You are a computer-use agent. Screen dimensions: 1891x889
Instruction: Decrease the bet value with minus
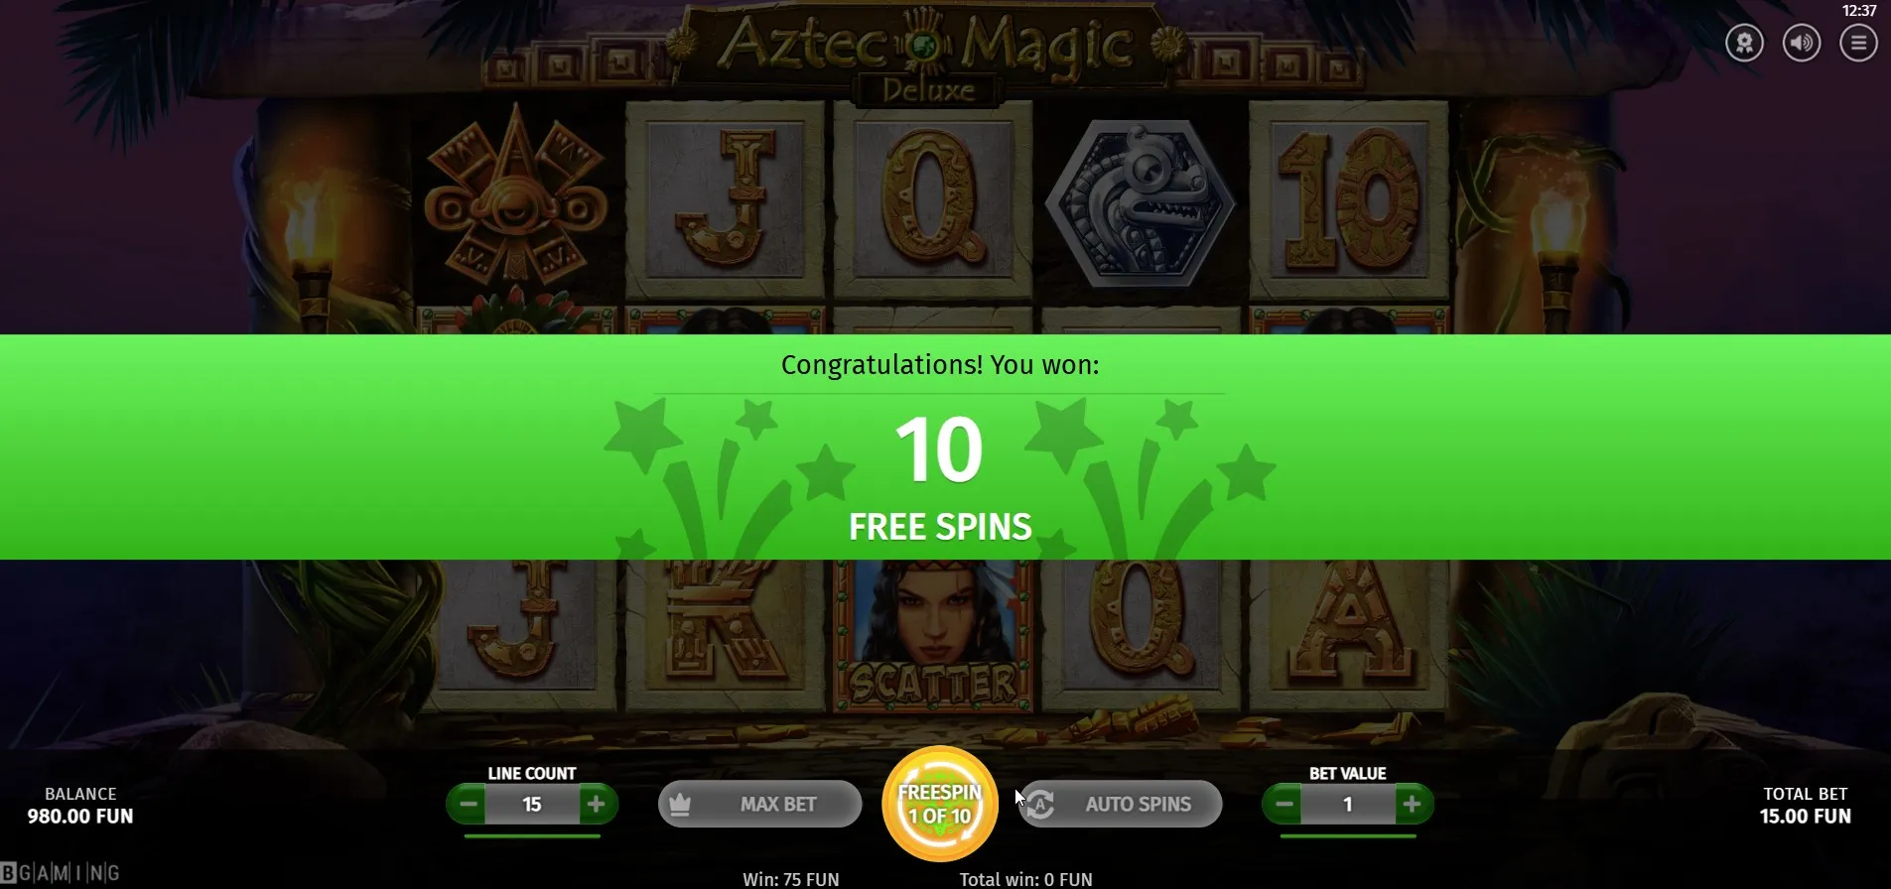click(1283, 804)
